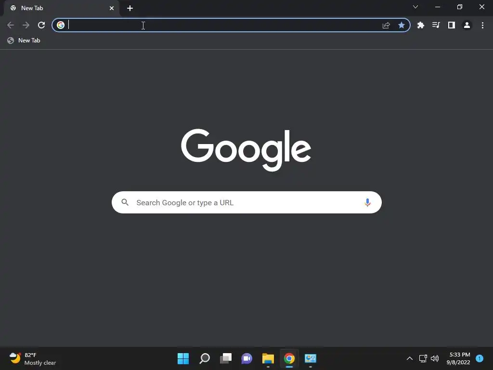Open File Explorer from the taskbar
Viewport: 493px width, 370px height.
268,358
